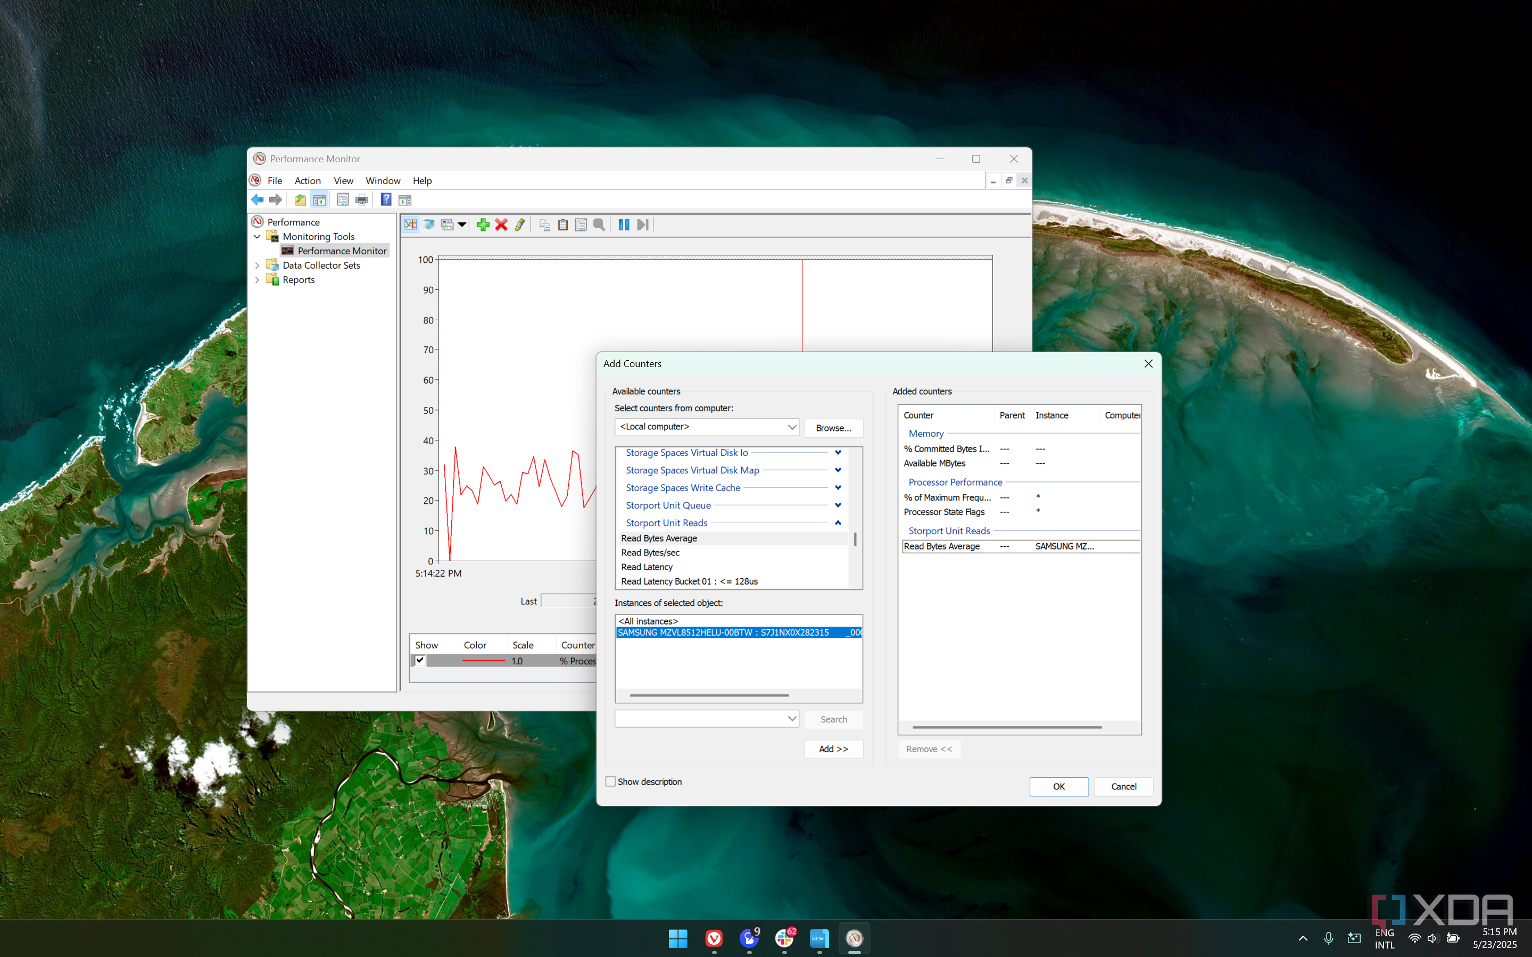The height and width of the screenshot is (957, 1532).
Task: Enable the Show description checkbox
Action: [x=611, y=781]
